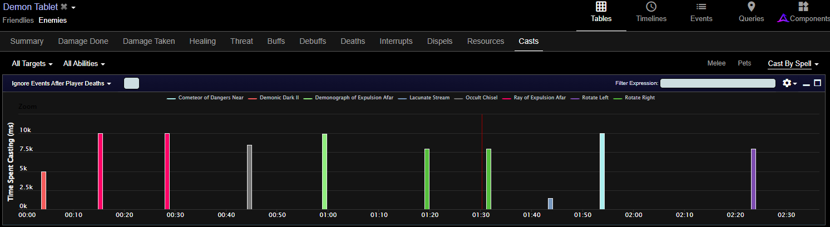
Task: Open the Threat tab
Action: pyautogui.click(x=241, y=41)
